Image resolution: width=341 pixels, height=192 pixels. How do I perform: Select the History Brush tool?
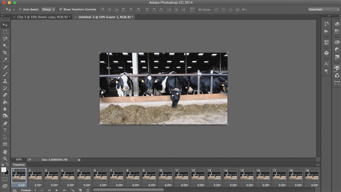coord(5,88)
